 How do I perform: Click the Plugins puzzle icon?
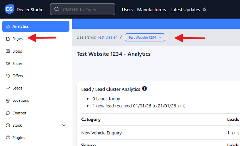click(x=8, y=138)
